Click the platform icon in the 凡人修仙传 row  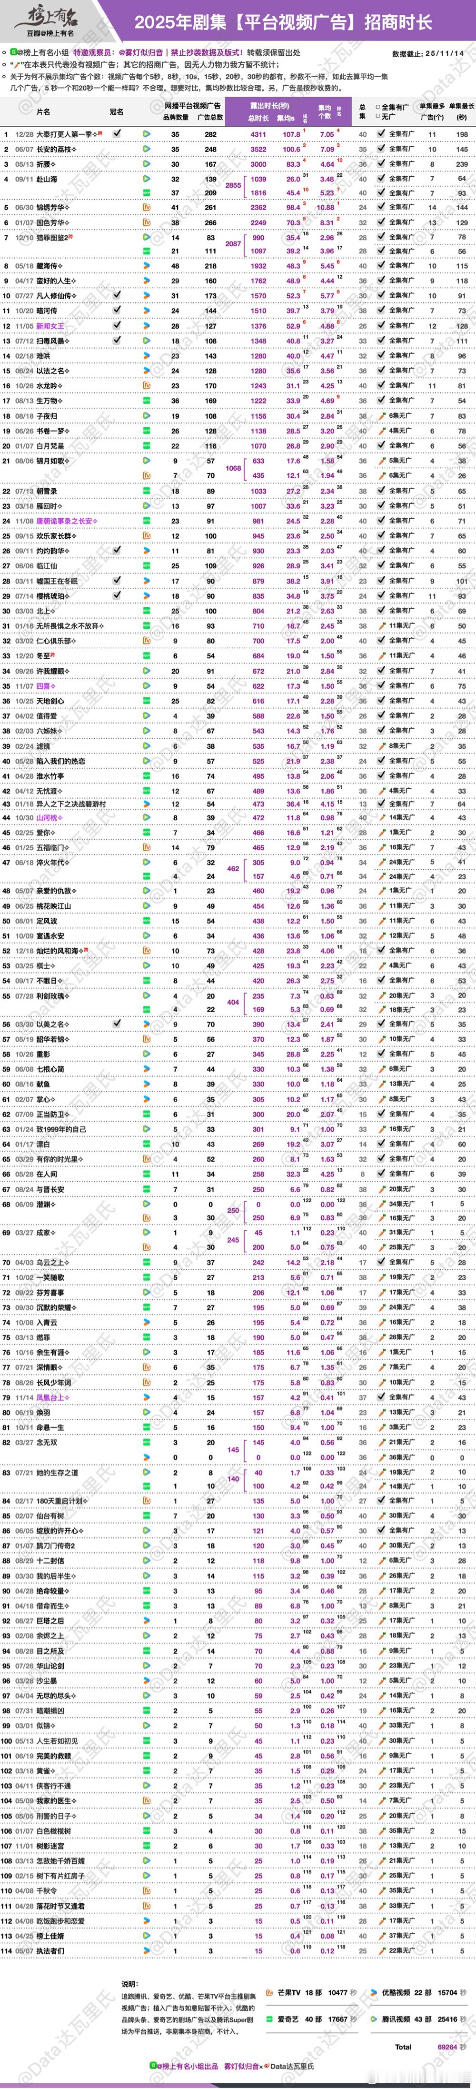coord(147,296)
